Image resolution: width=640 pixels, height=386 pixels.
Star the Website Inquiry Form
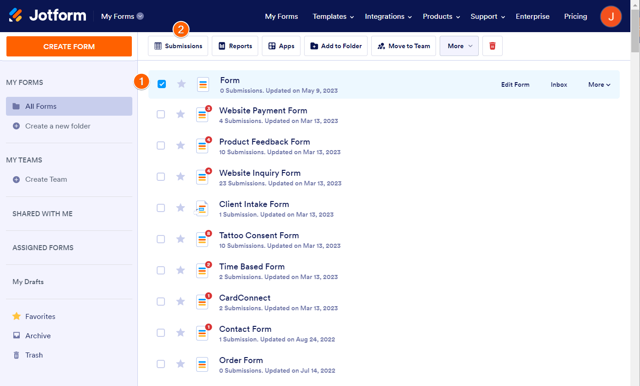(x=181, y=177)
